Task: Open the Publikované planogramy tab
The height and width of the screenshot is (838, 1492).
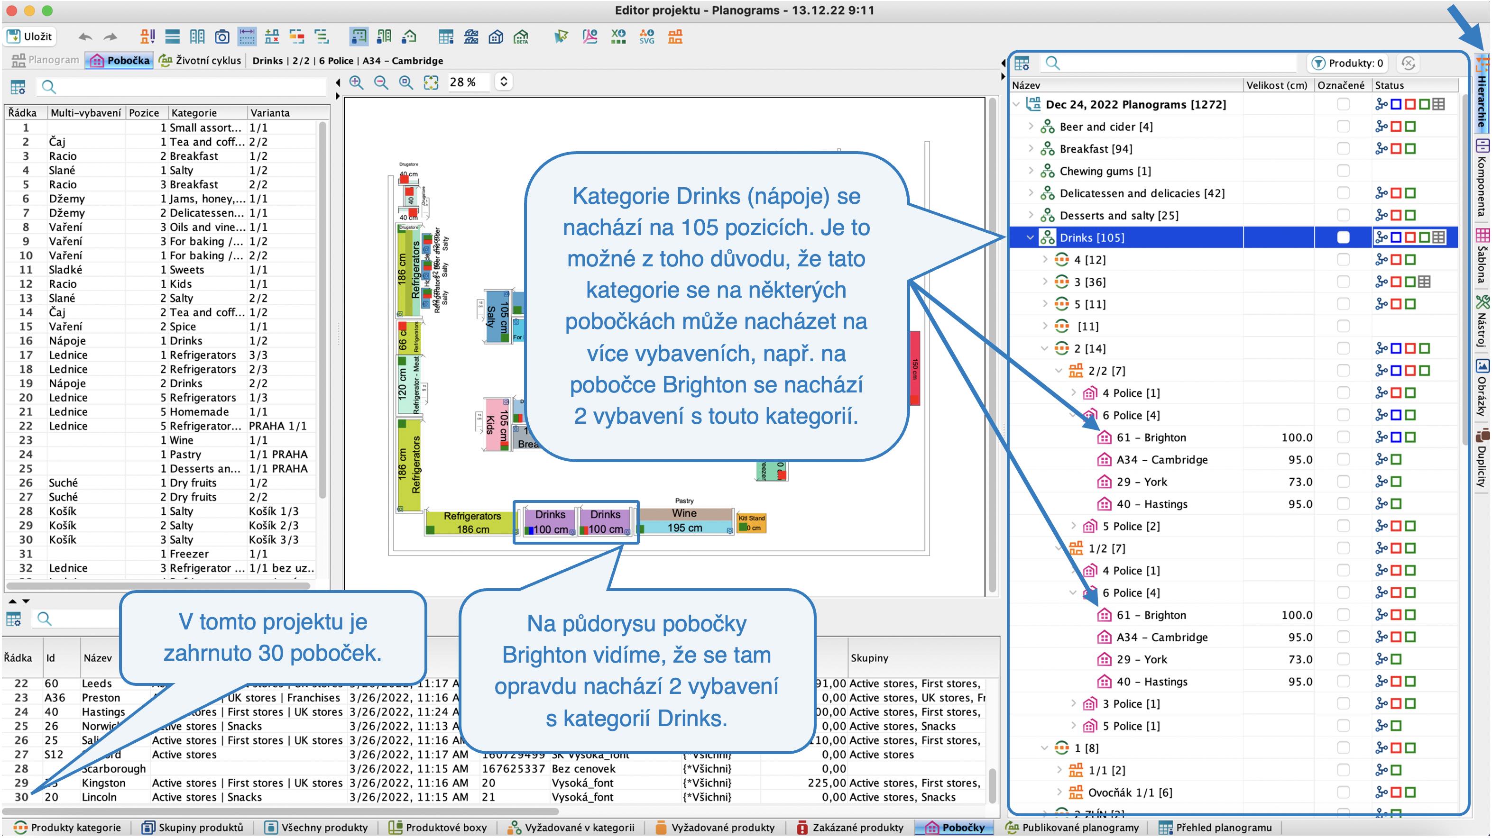Action: click(1073, 828)
